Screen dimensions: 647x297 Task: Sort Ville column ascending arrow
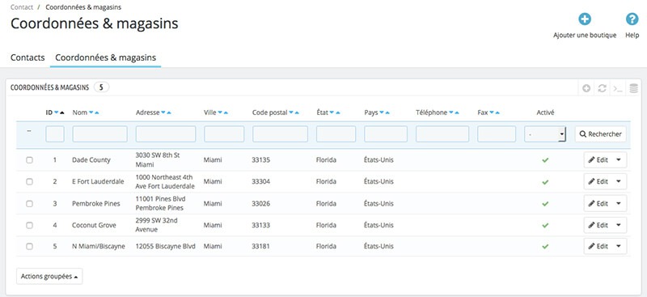(x=226, y=112)
